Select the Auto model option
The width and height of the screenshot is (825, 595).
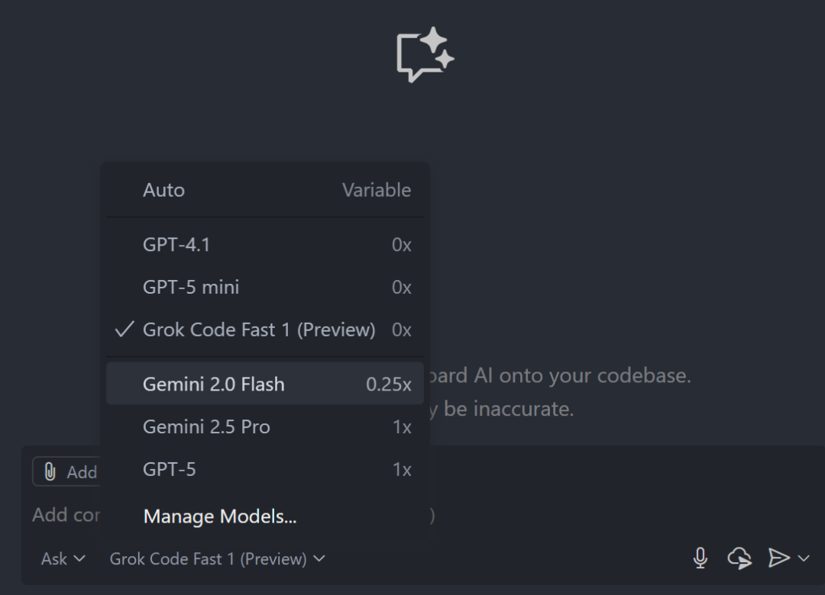(x=163, y=190)
